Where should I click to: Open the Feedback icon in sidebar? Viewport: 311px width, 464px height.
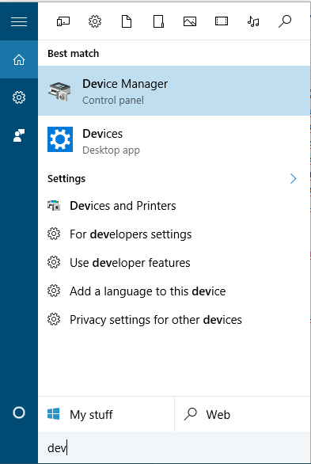point(19,135)
